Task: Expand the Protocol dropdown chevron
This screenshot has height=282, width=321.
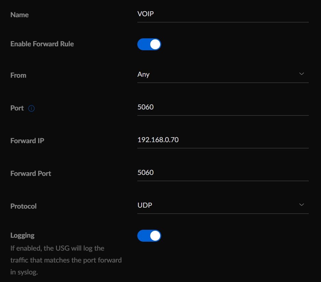Action: tap(301, 205)
